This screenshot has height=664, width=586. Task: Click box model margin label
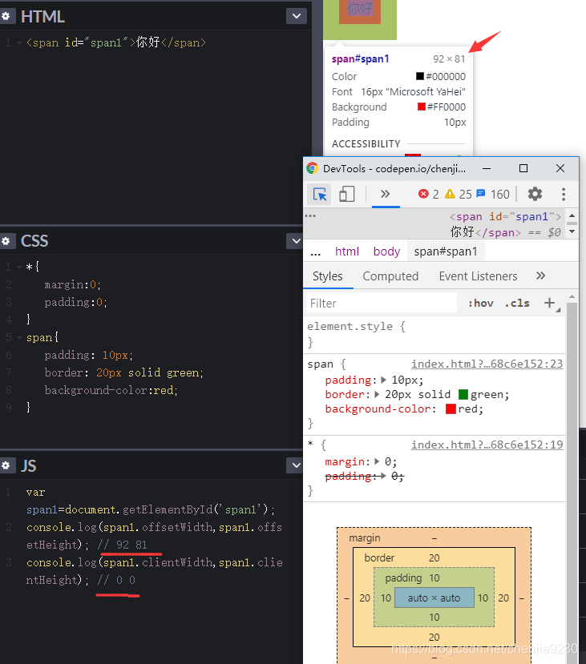(365, 537)
